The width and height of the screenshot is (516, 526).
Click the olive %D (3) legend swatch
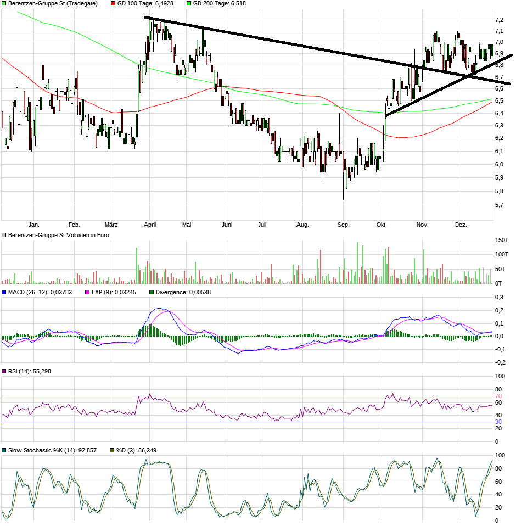(113, 450)
